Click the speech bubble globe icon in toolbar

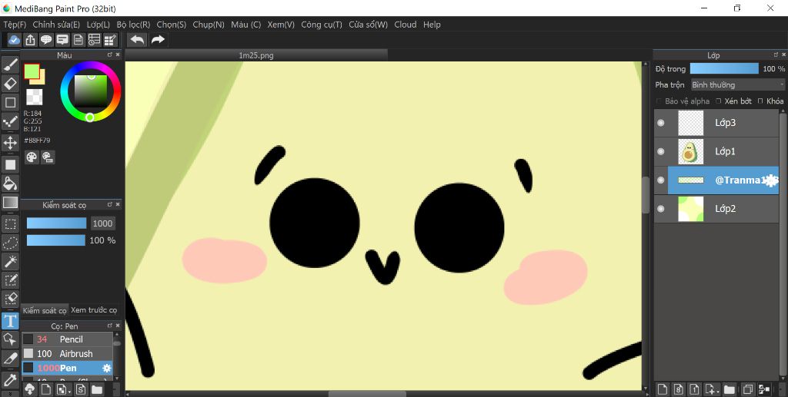46,40
